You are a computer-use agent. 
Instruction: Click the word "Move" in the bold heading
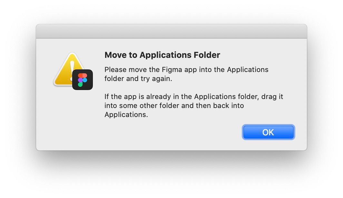click(115, 55)
